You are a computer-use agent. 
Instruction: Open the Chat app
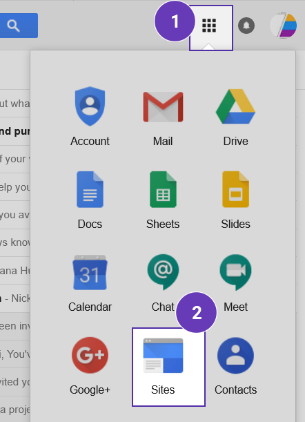(x=163, y=283)
